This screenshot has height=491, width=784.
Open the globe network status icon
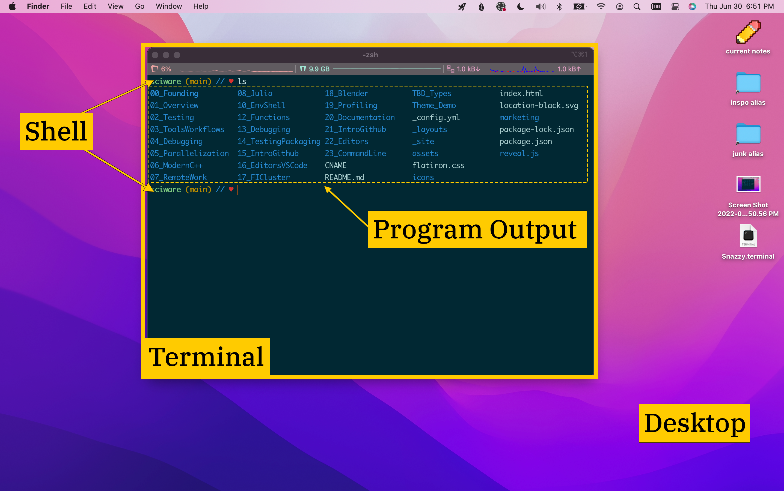(x=501, y=7)
